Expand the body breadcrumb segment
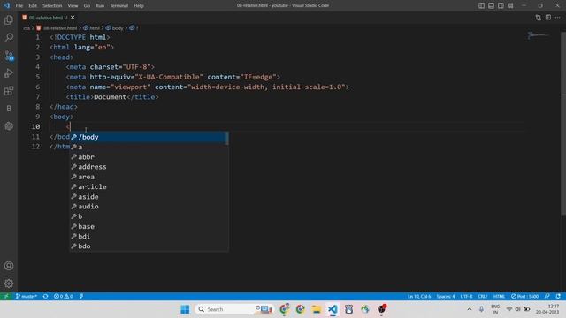The image size is (566, 318). [x=114, y=27]
